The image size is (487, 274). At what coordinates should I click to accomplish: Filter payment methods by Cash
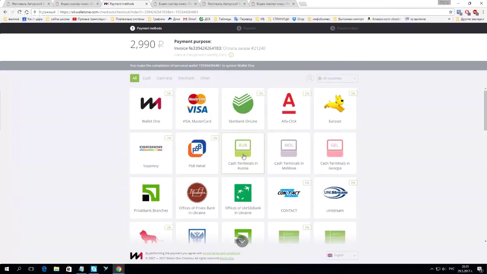coord(146,78)
